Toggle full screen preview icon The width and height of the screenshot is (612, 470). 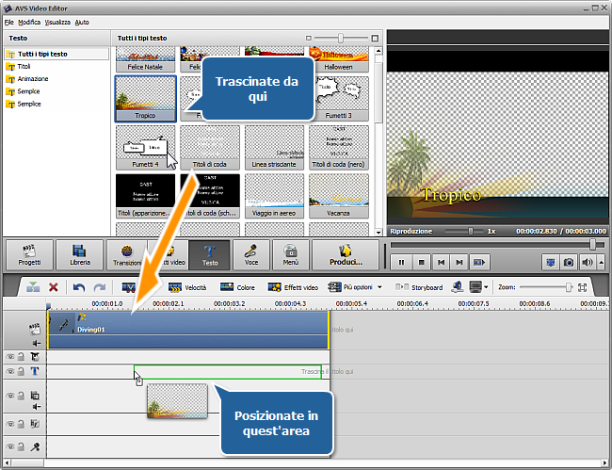551,263
